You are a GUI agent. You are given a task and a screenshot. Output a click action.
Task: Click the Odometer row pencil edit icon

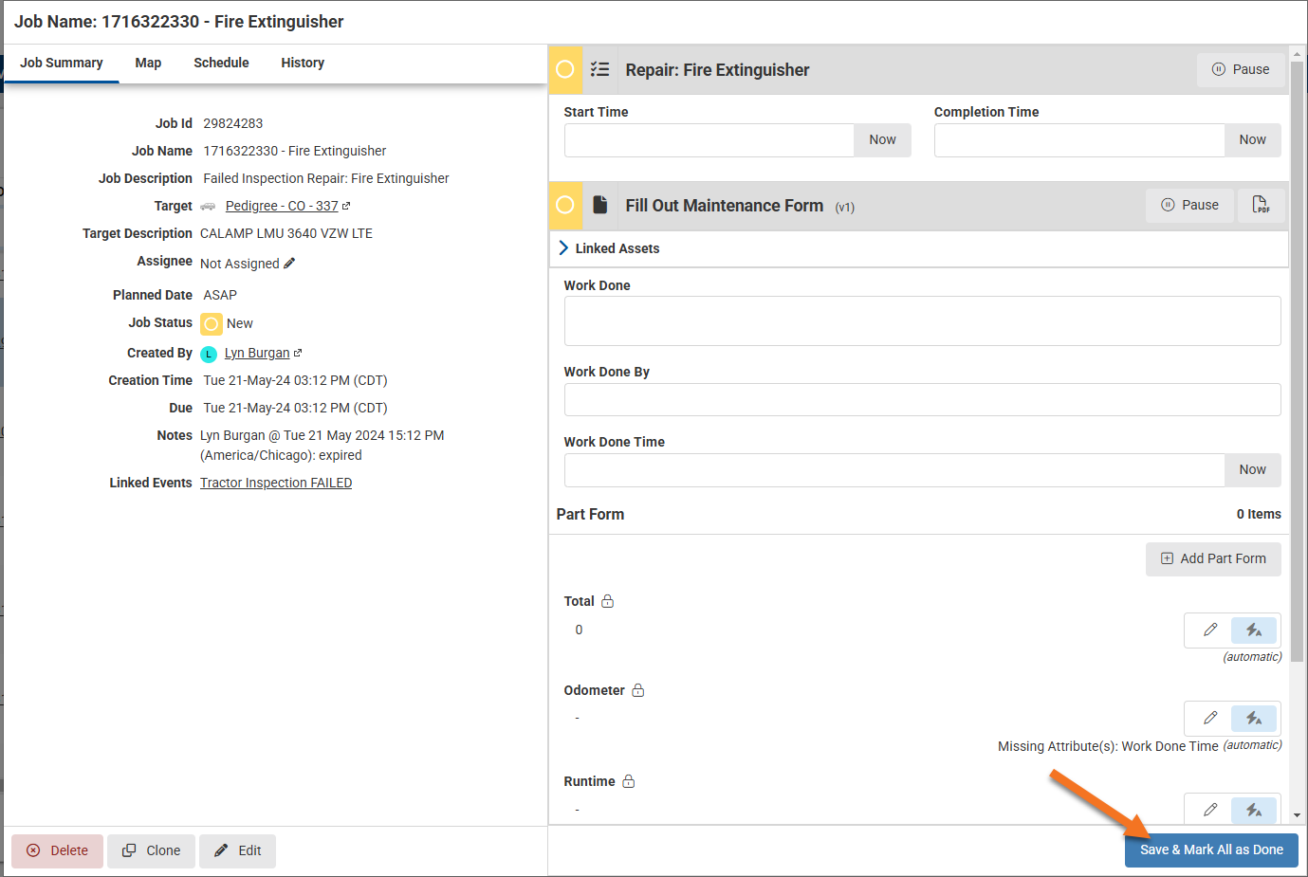(1209, 718)
